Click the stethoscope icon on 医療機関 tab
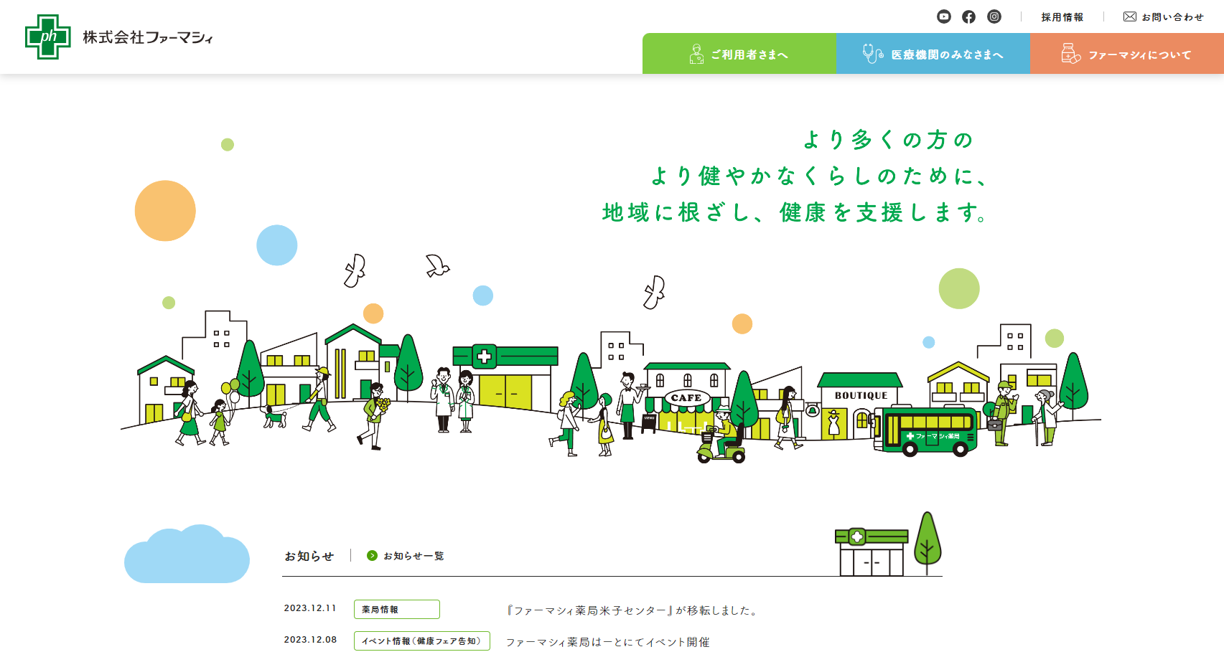Viewport: 1224px width, 652px height. [872, 54]
